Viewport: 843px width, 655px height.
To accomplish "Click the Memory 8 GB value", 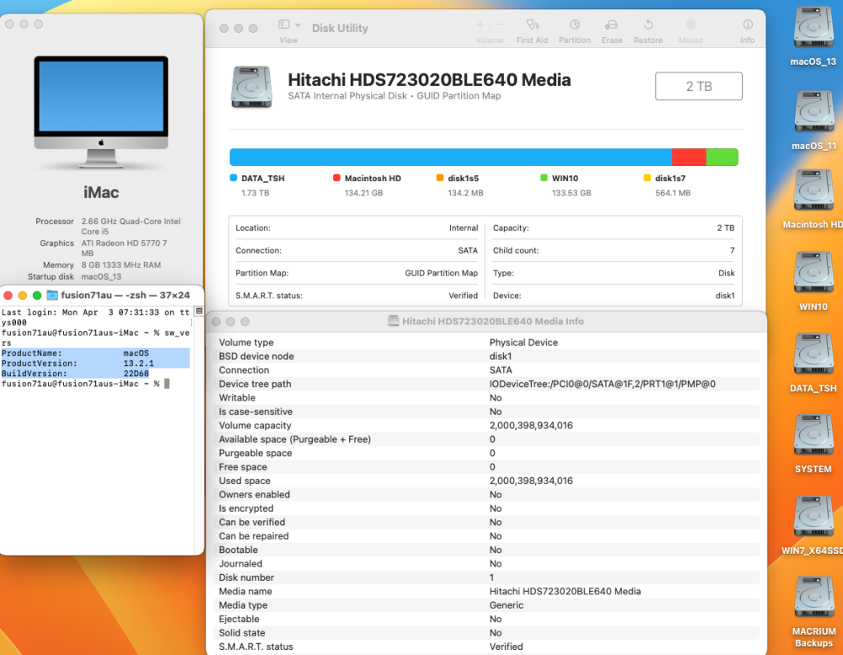I will pos(121,265).
